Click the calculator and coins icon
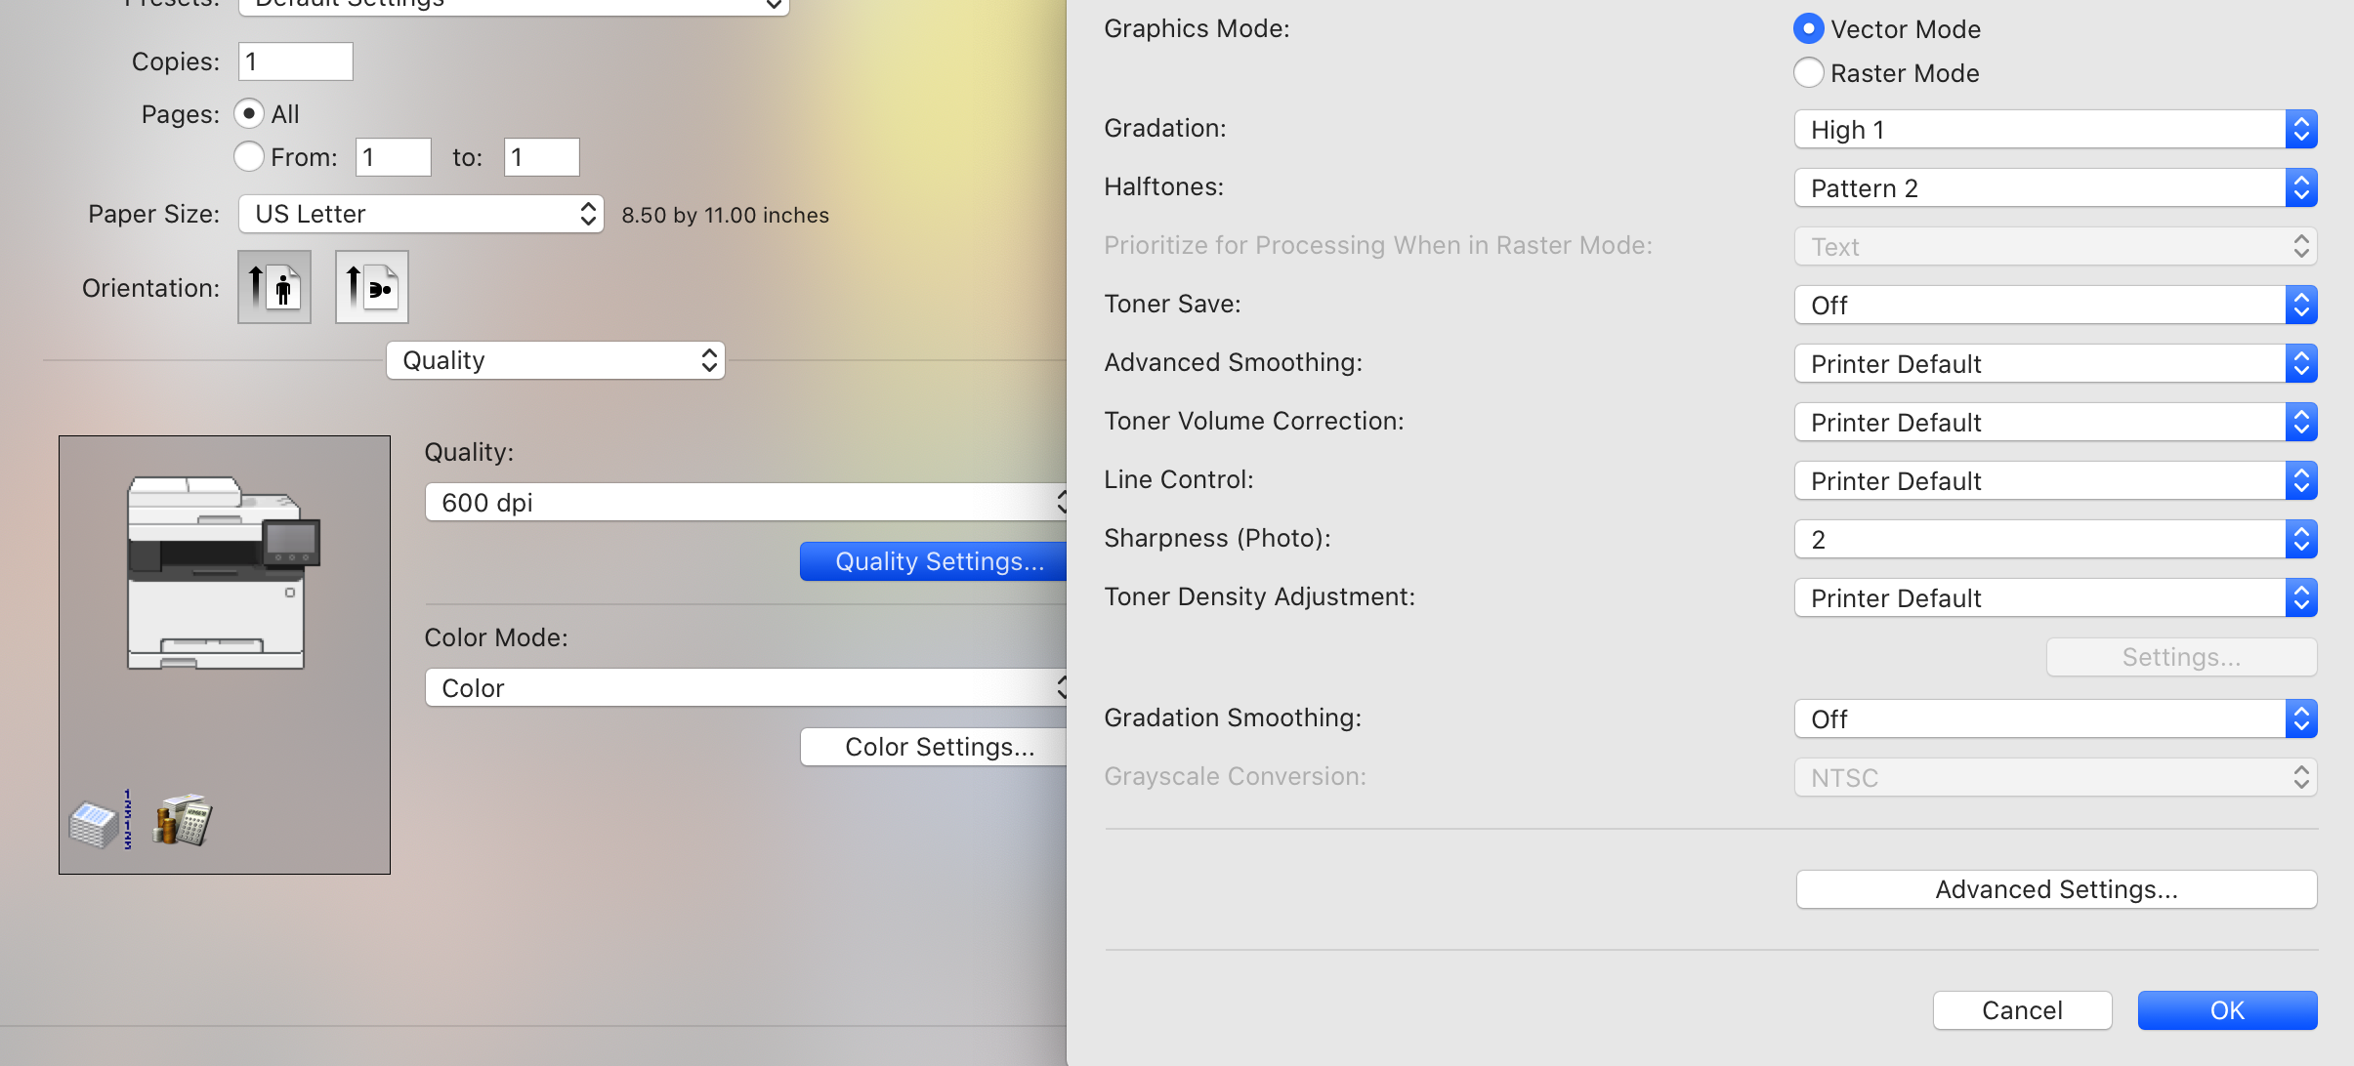2354x1066 pixels. (183, 820)
